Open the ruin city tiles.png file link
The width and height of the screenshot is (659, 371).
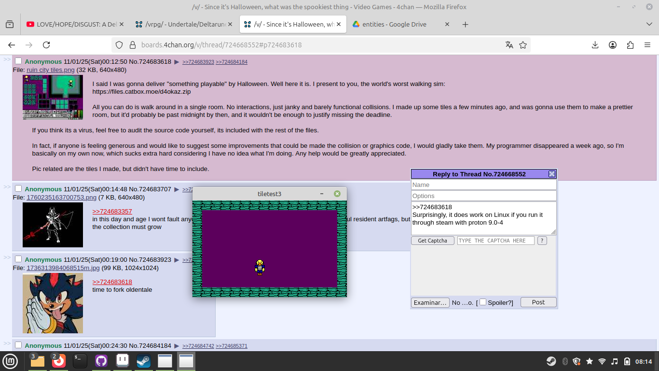(x=51, y=70)
